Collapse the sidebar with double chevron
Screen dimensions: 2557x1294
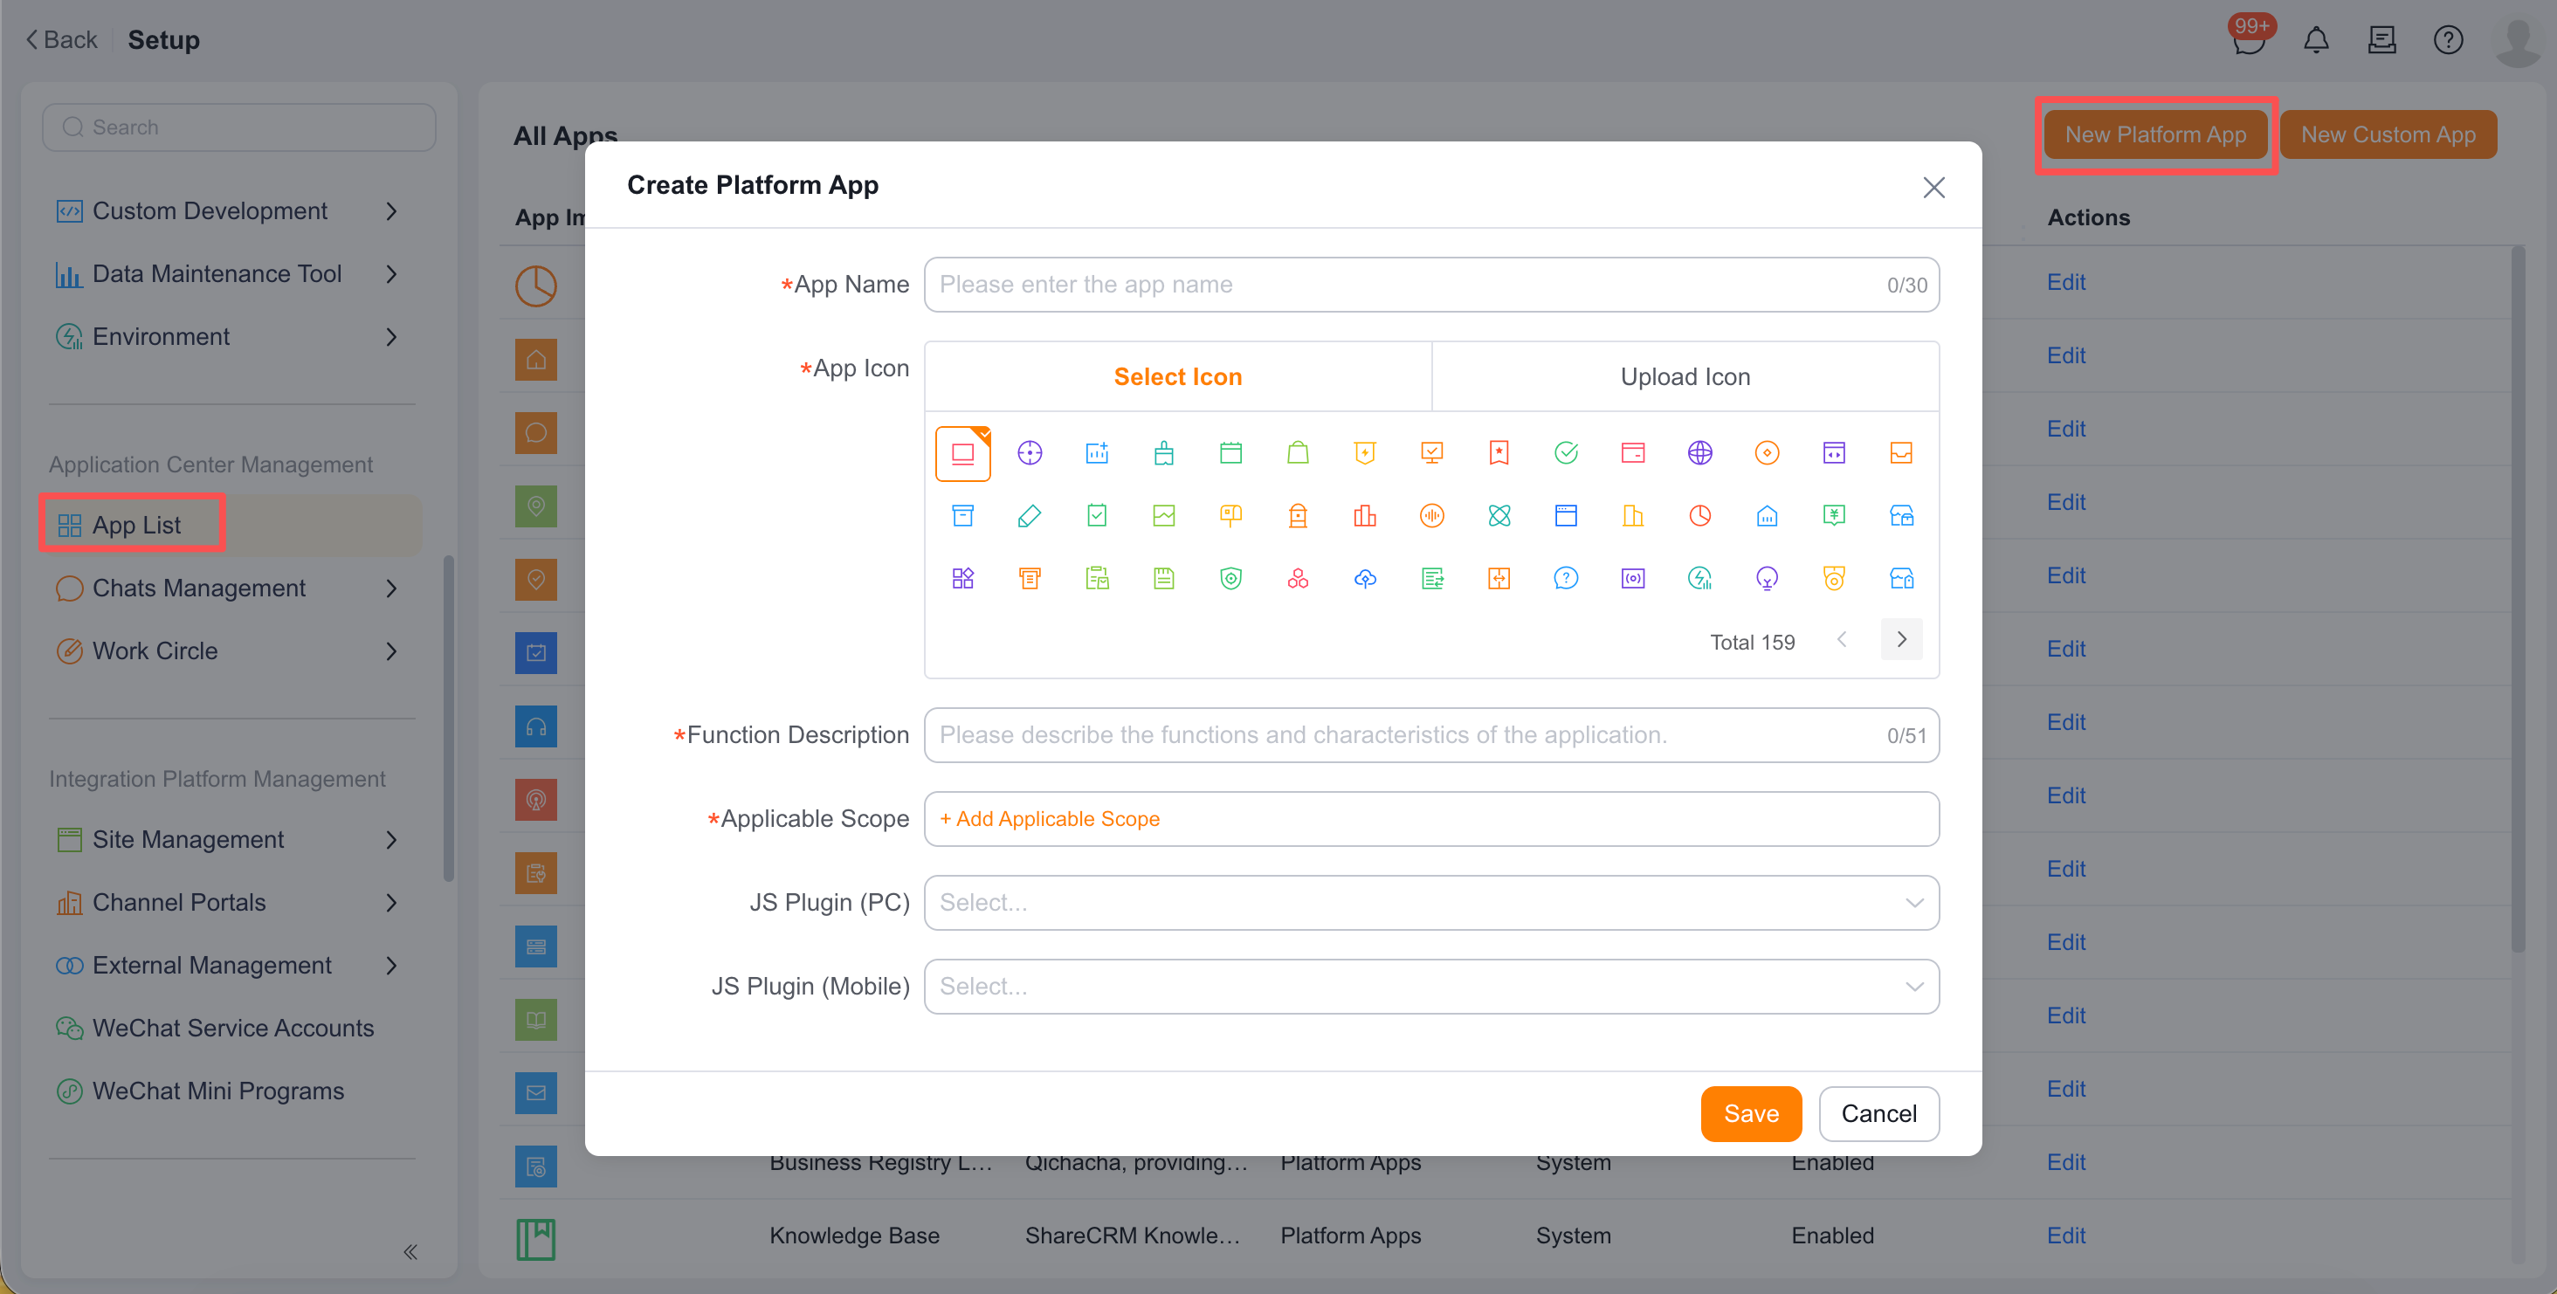tap(410, 1251)
